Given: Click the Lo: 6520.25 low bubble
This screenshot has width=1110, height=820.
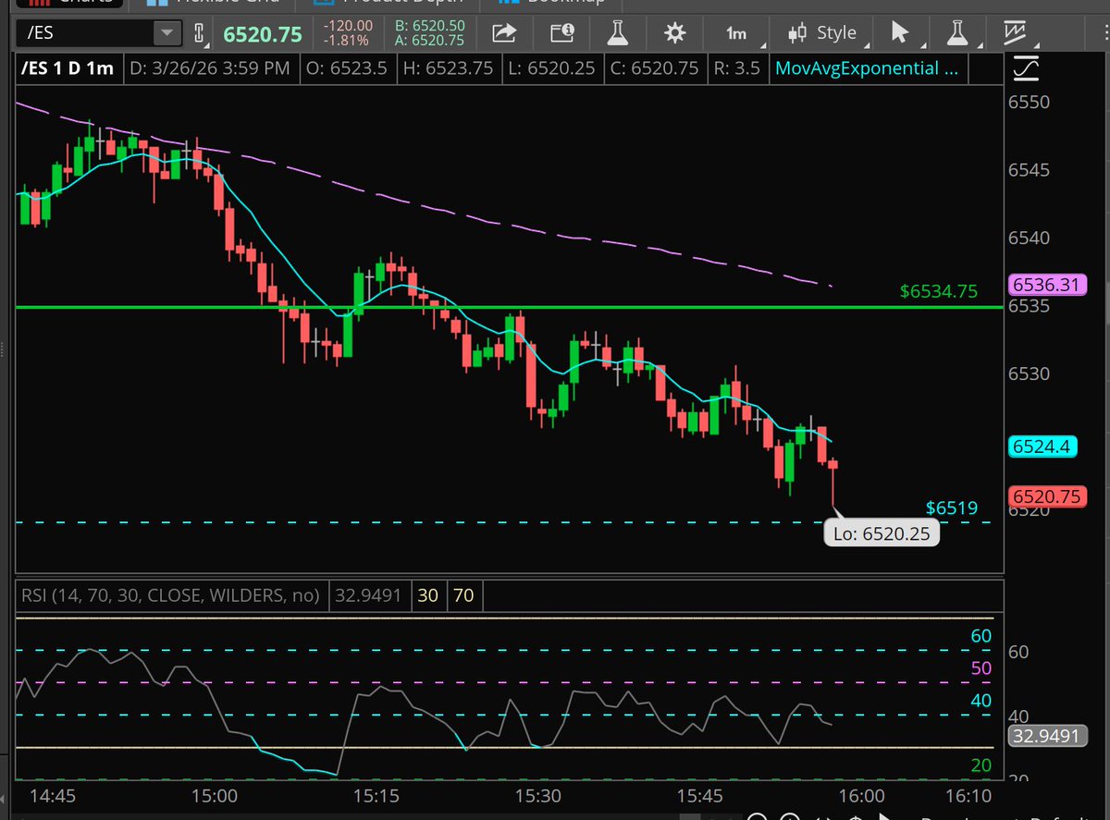Looking at the screenshot, I should pyautogui.click(x=881, y=533).
